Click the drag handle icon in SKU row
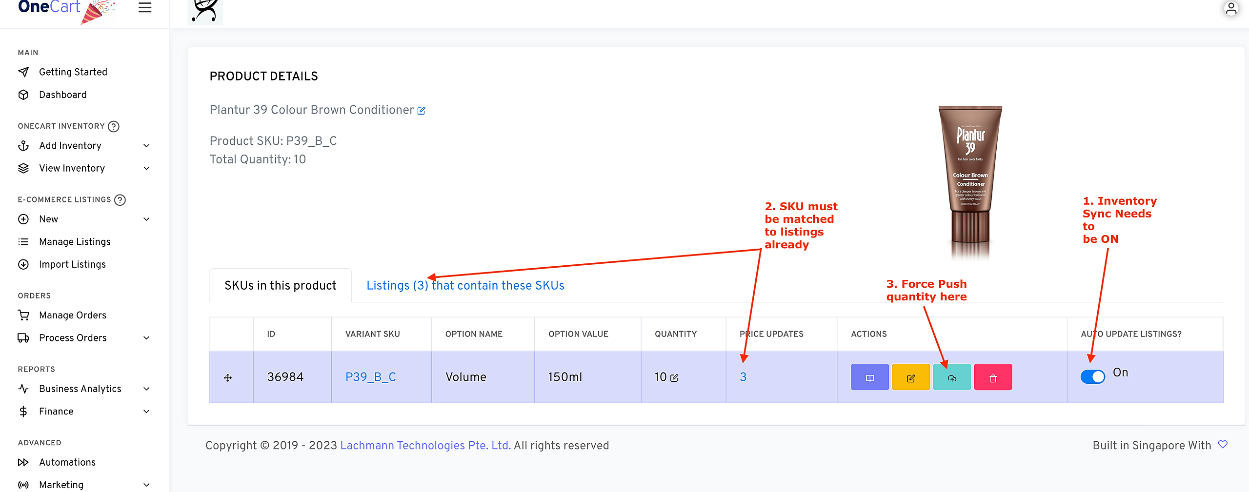The width and height of the screenshot is (1249, 492). (x=228, y=377)
